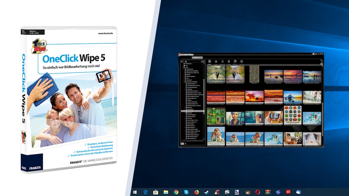
Task: Open the green house facade thumbnail
Action: (216, 116)
